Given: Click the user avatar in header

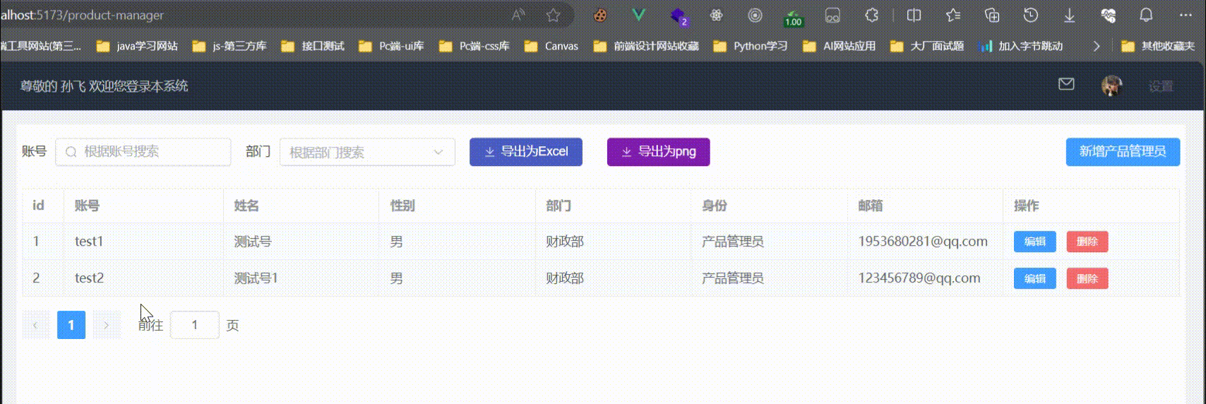Looking at the screenshot, I should [x=1112, y=86].
